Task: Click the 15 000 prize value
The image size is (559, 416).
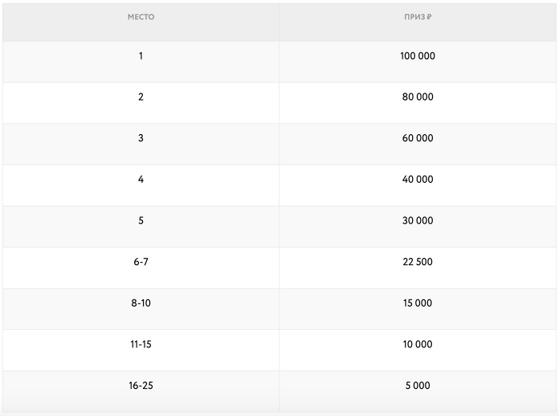Action: [417, 303]
